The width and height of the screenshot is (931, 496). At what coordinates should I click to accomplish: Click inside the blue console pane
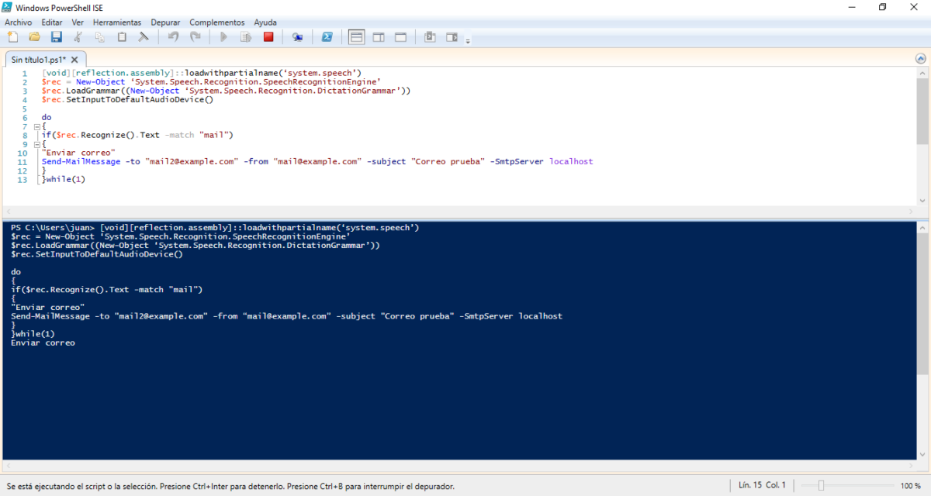click(x=465, y=387)
